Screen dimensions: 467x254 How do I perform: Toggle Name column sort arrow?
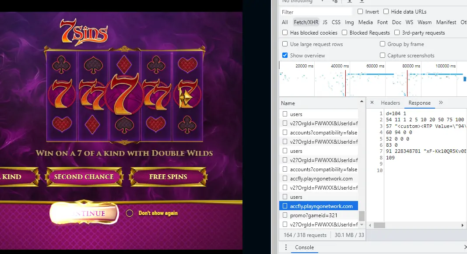tap(362, 102)
